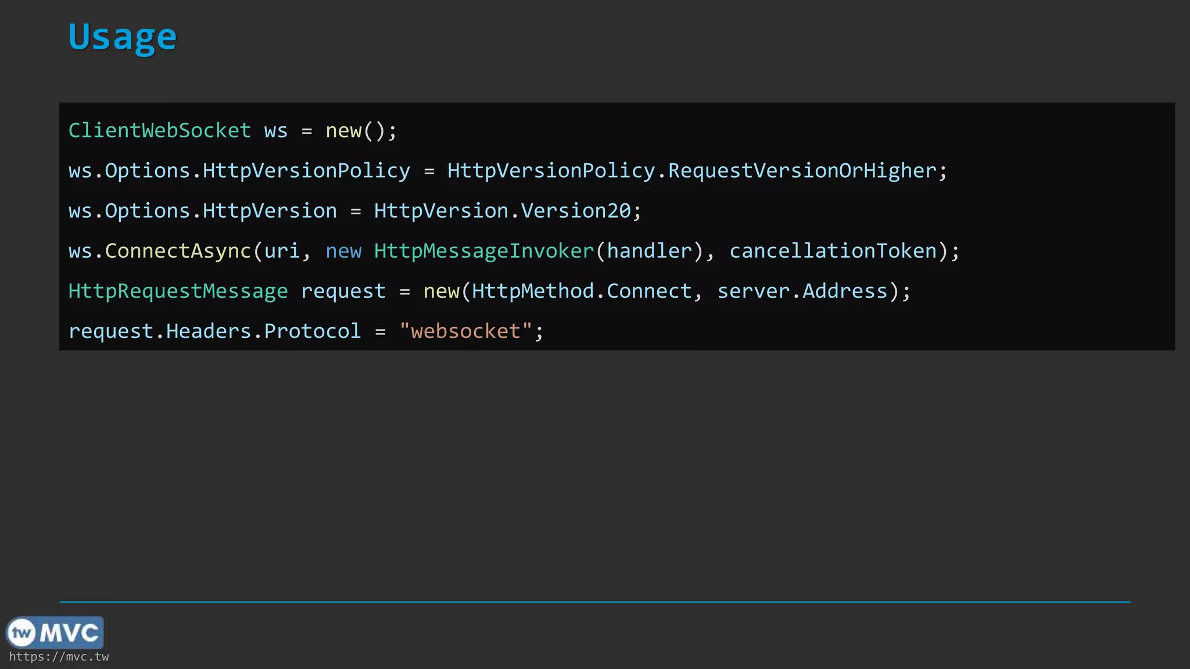Screen dimensions: 1190x669
Task: Click ws.Options.HttpVersionPolicy on line two
Action: (x=239, y=171)
